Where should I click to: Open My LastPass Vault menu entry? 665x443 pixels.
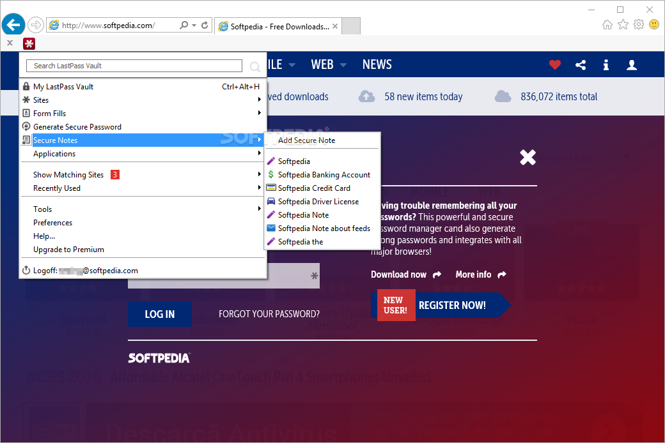point(143,86)
